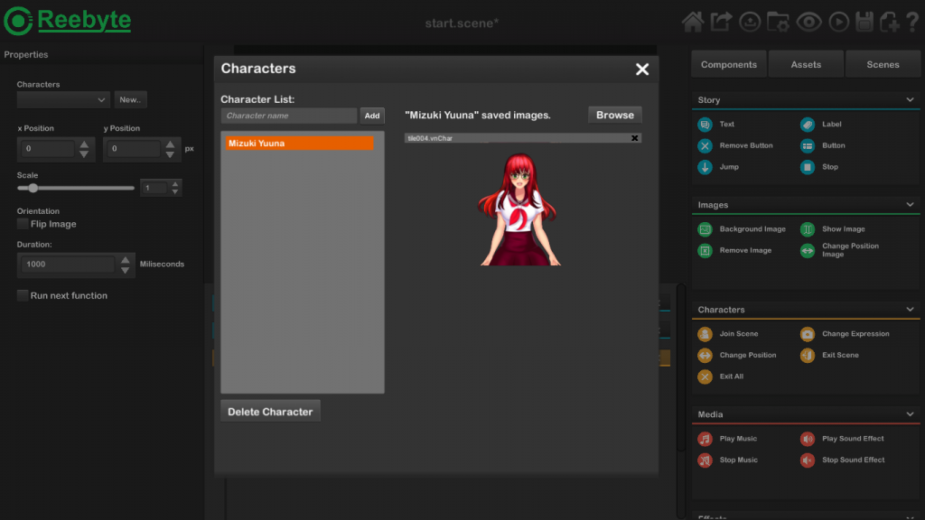Check the Run next function checkbox

click(23, 295)
